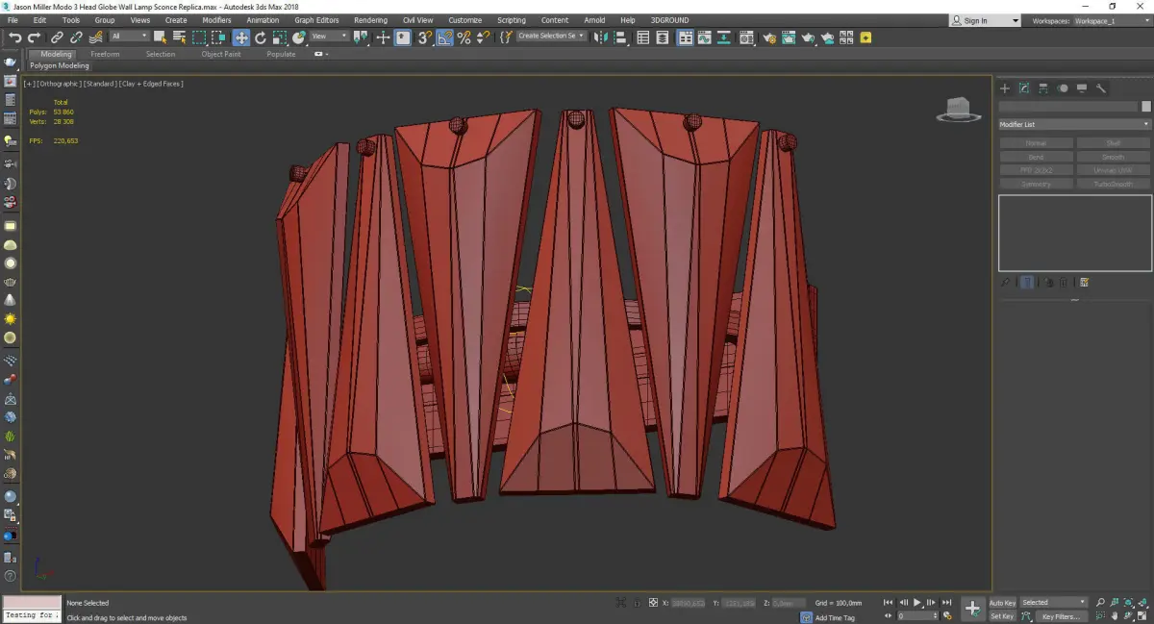The image size is (1154, 624).
Task: Open the Utilities wrench panel
Action: pos(1101,88)
